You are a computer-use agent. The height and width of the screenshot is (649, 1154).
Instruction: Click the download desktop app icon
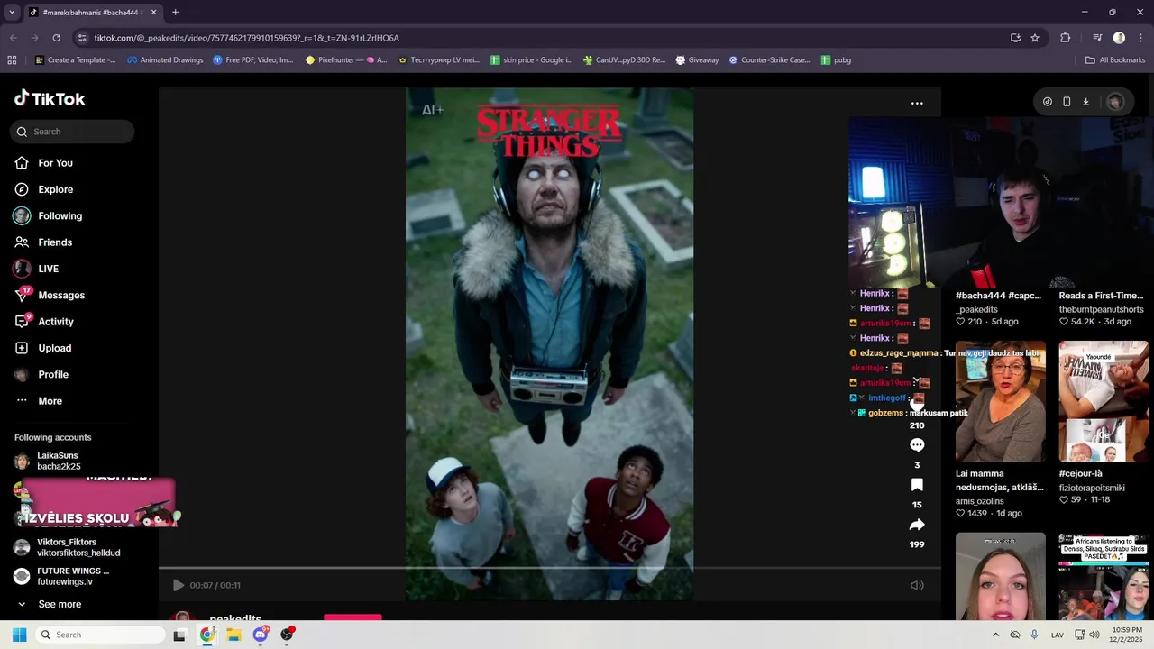pyautogui.click(x=1085, y=102)
